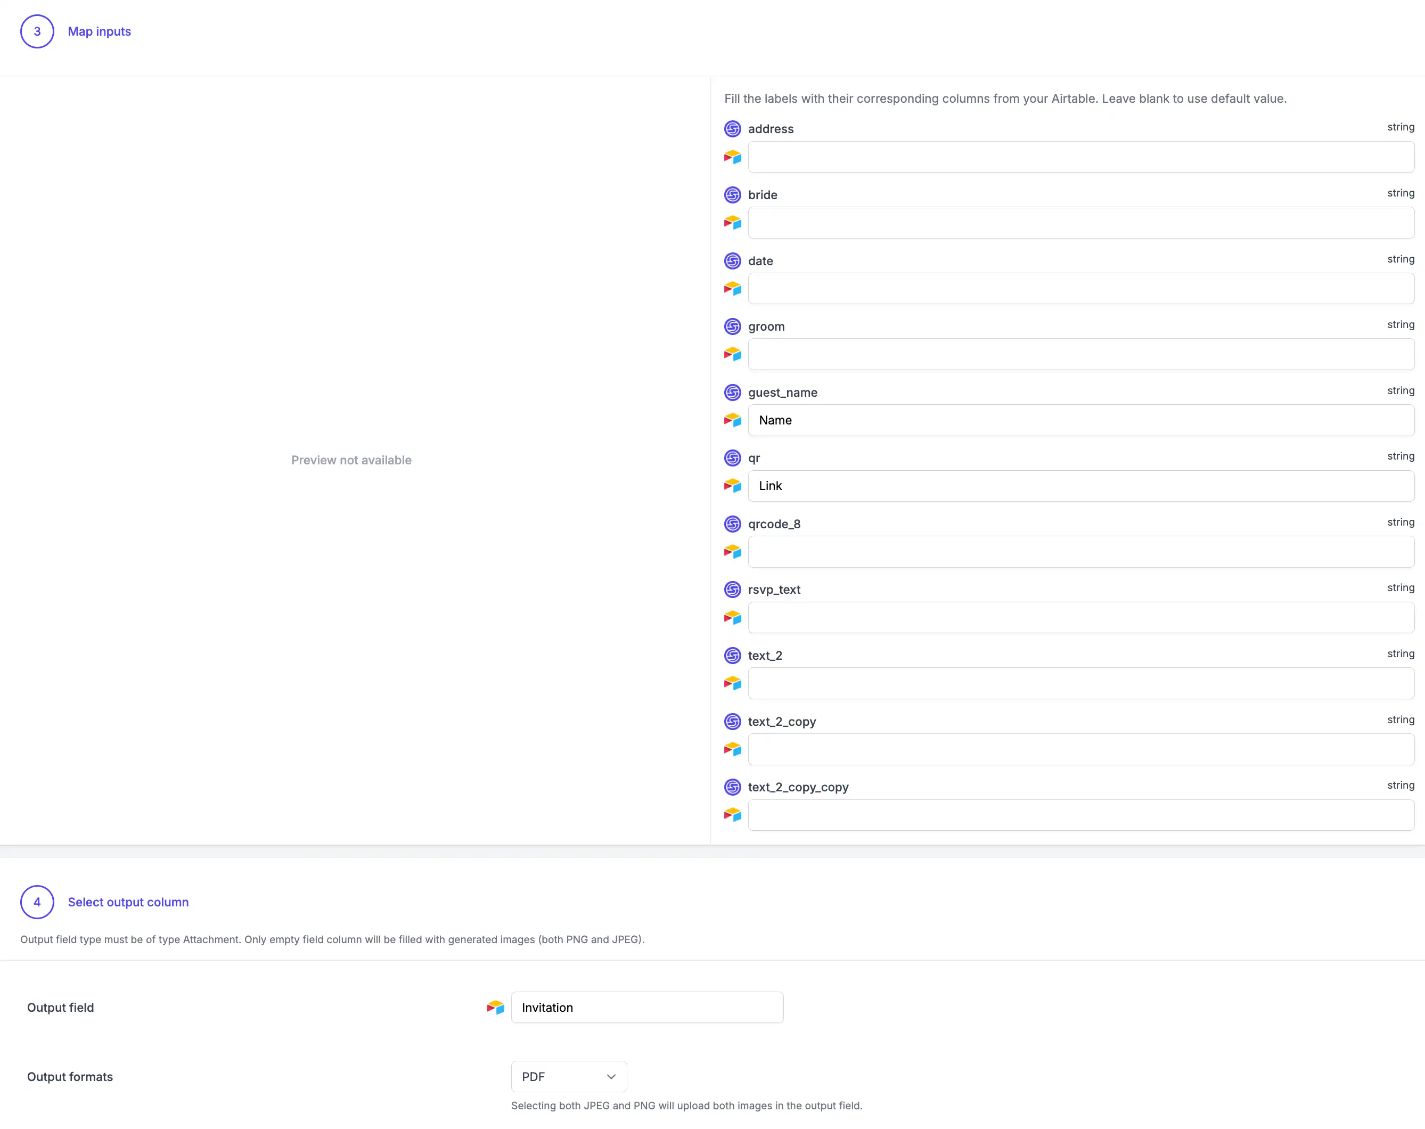This screenshot has height=1129, width=1425.
Task: Focus the address column input field
Action: [1080, 157]
